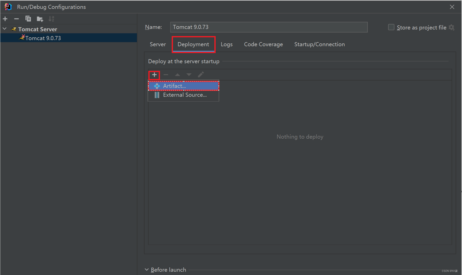The width and height of the screenshot is (462, 275).
Task: Open the Startup/Connection tab
Action: [320, 44]
